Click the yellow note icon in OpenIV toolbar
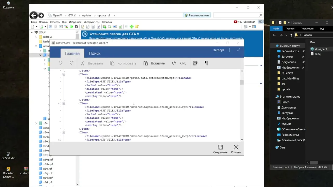Screen dimensions: 333x187 [x=137, y=26]
